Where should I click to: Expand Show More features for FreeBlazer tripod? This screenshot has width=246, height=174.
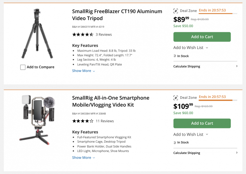coord(83,71)
